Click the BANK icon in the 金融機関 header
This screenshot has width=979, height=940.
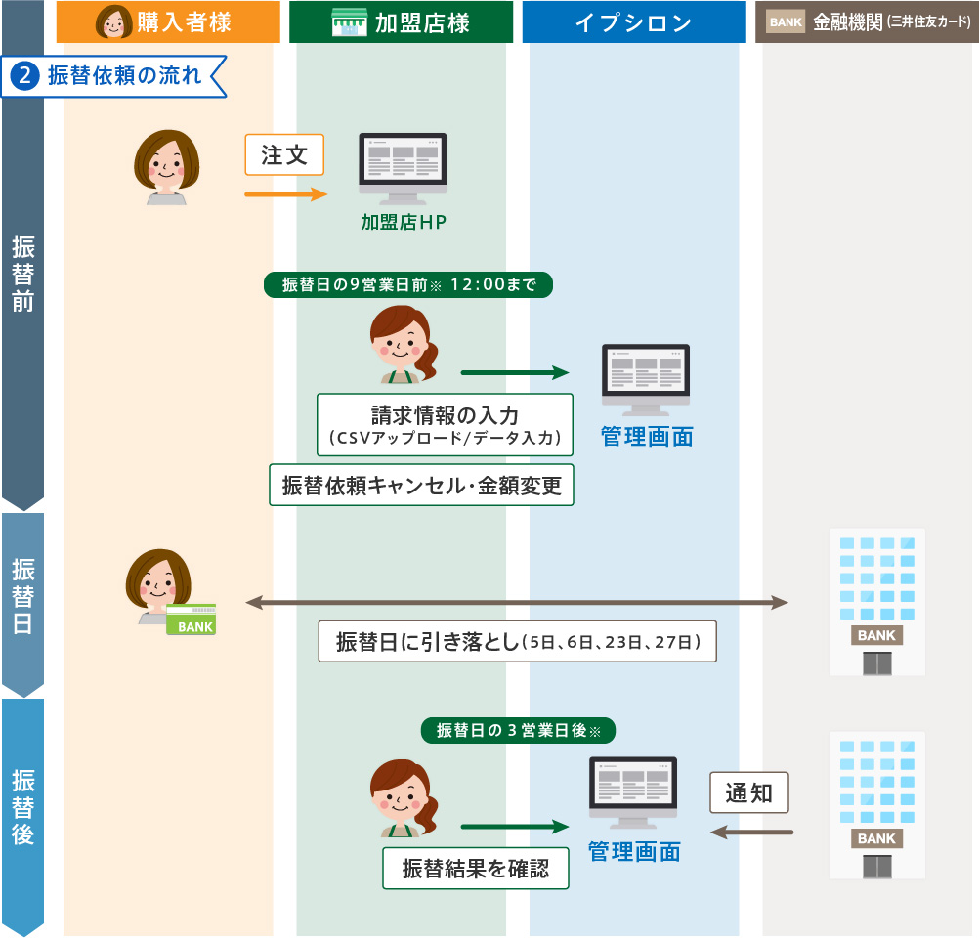click(786, 22)
